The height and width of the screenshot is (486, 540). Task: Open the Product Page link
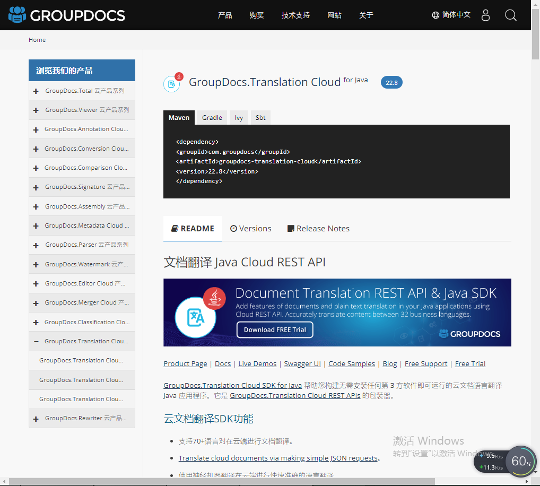[185, 364]
